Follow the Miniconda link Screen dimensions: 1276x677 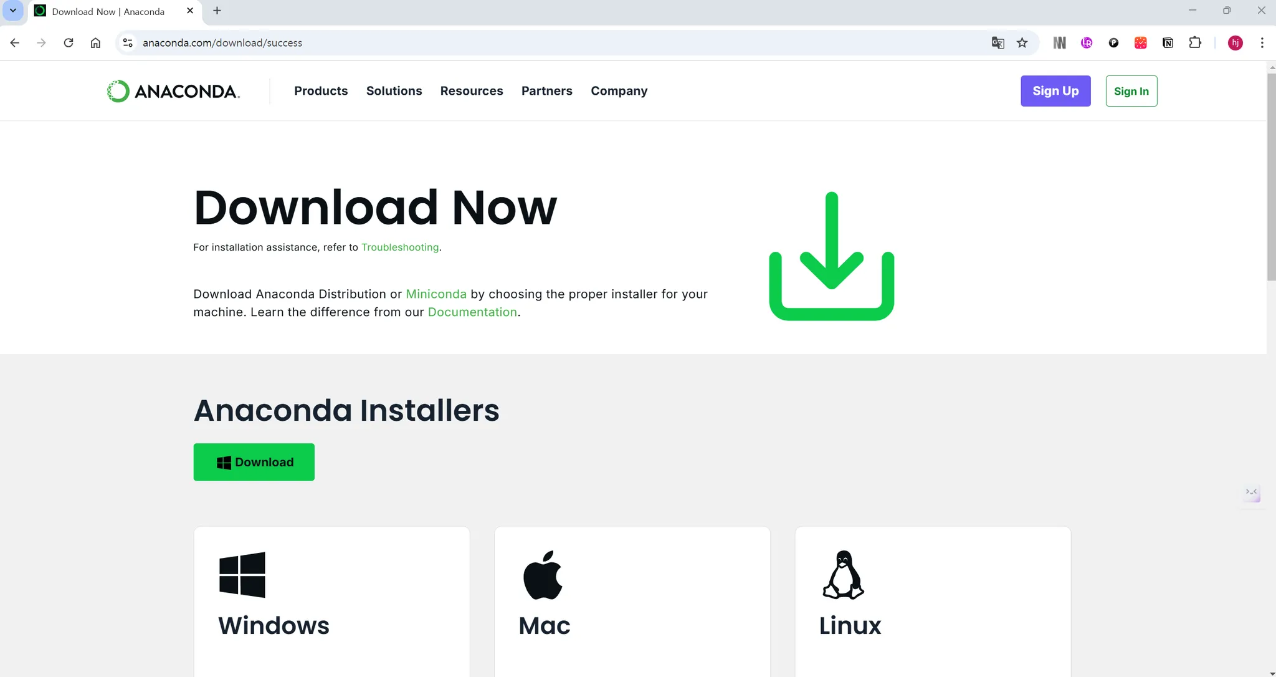436,294
